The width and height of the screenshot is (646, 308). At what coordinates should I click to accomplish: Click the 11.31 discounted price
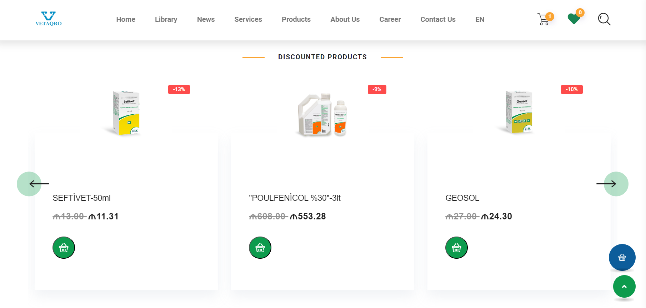pyautogui.click(x=104, y=217)
